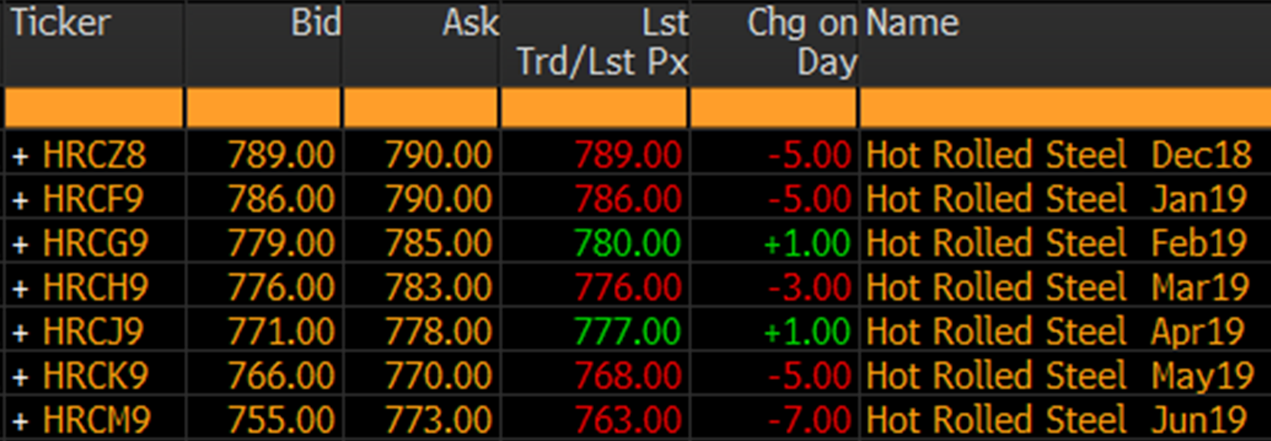Click the Ask column header
The height and width of the screenshot is (441, 1271).
[470, 24]
